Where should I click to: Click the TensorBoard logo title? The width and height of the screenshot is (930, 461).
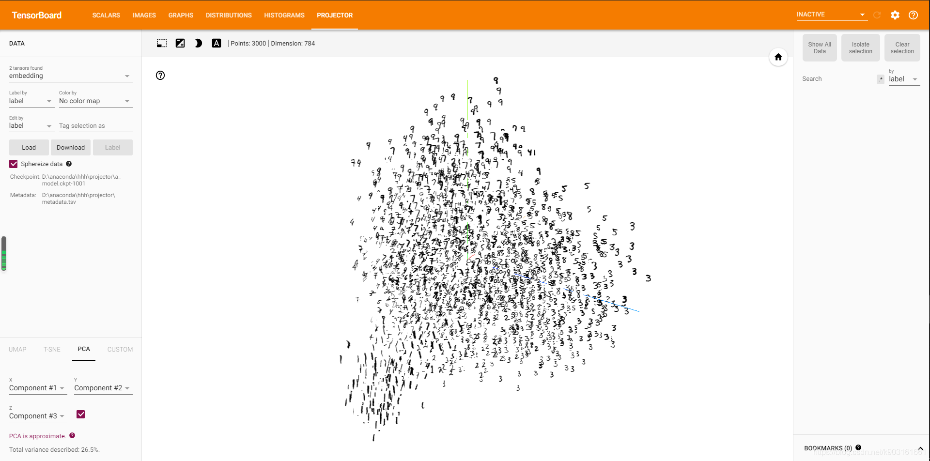pyautogui.click(x=37, y=15)
